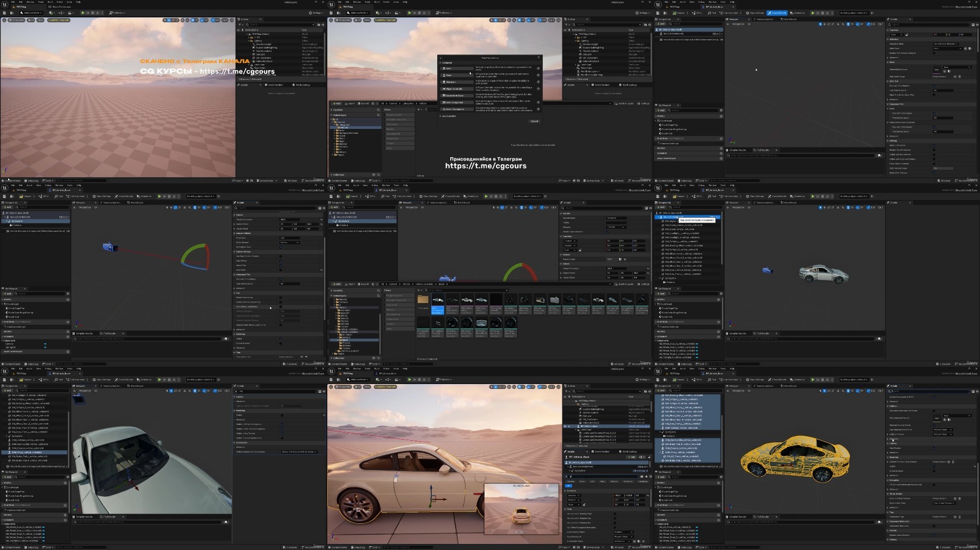Image resolution: width=980 pixels, height=550 pixels.
Task: Toggle Use Controller Rotation Roll checkbox
Action: 615,523
